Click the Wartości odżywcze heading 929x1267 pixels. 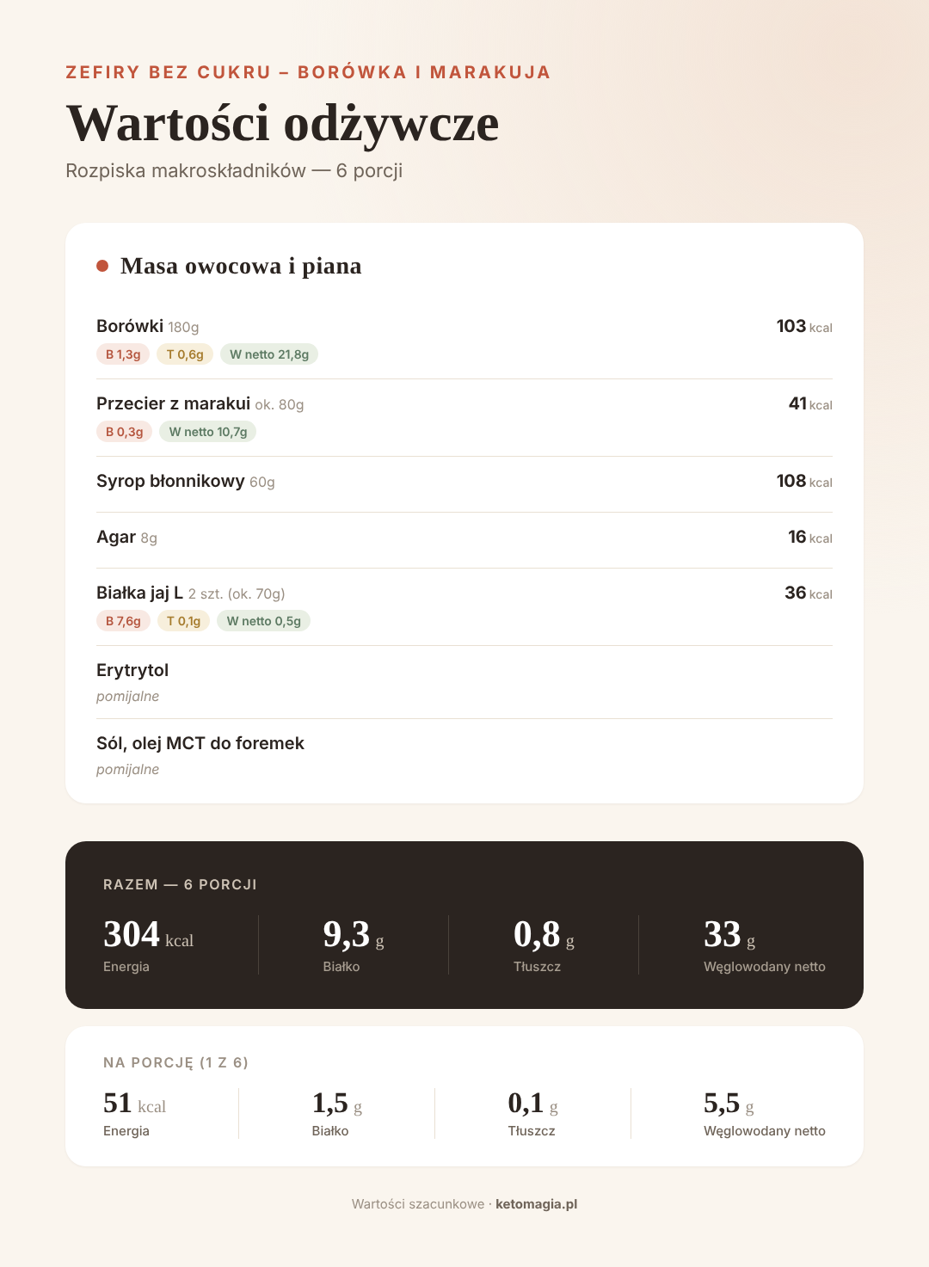point(282,123)
